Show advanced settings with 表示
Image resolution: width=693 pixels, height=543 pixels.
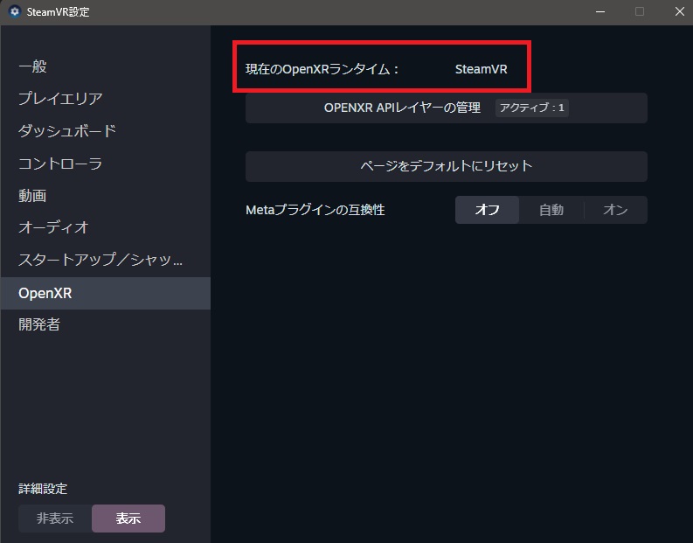pos(128,519)
